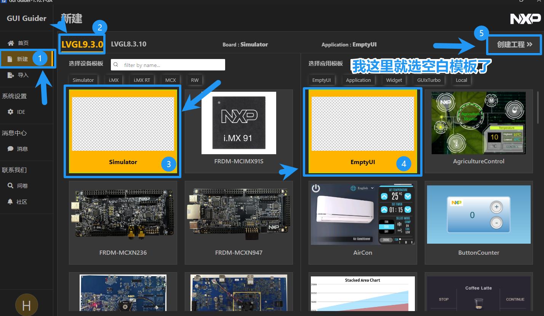
Task: Open the 问卷 survey entry
Action: pyautogui.click(x=22, y=186)
